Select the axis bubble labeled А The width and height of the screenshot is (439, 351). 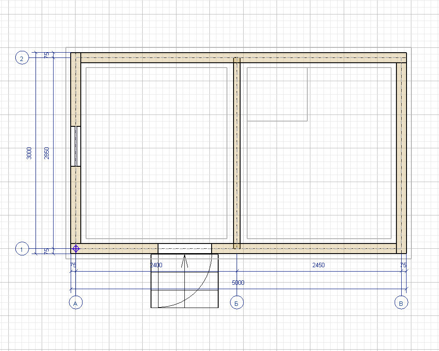76,303
